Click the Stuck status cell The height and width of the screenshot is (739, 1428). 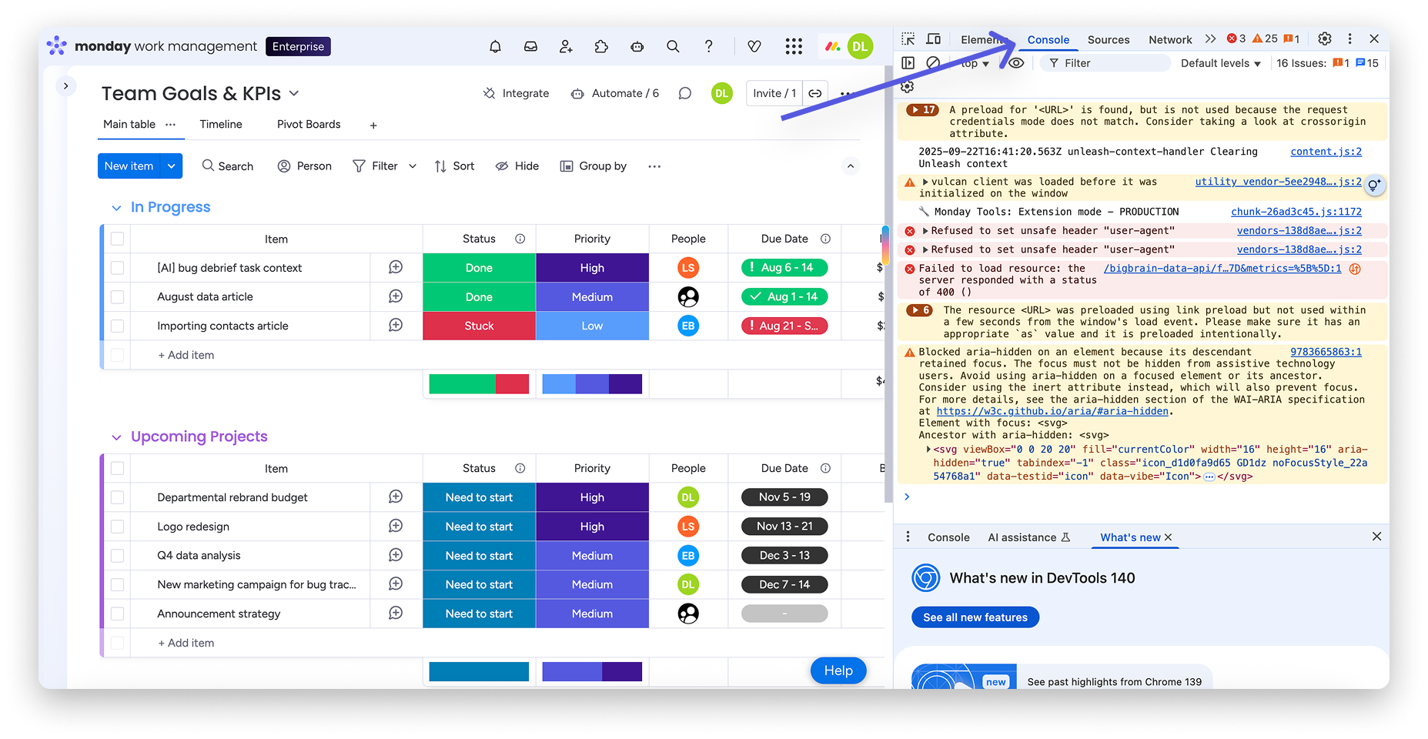[479, 326]
